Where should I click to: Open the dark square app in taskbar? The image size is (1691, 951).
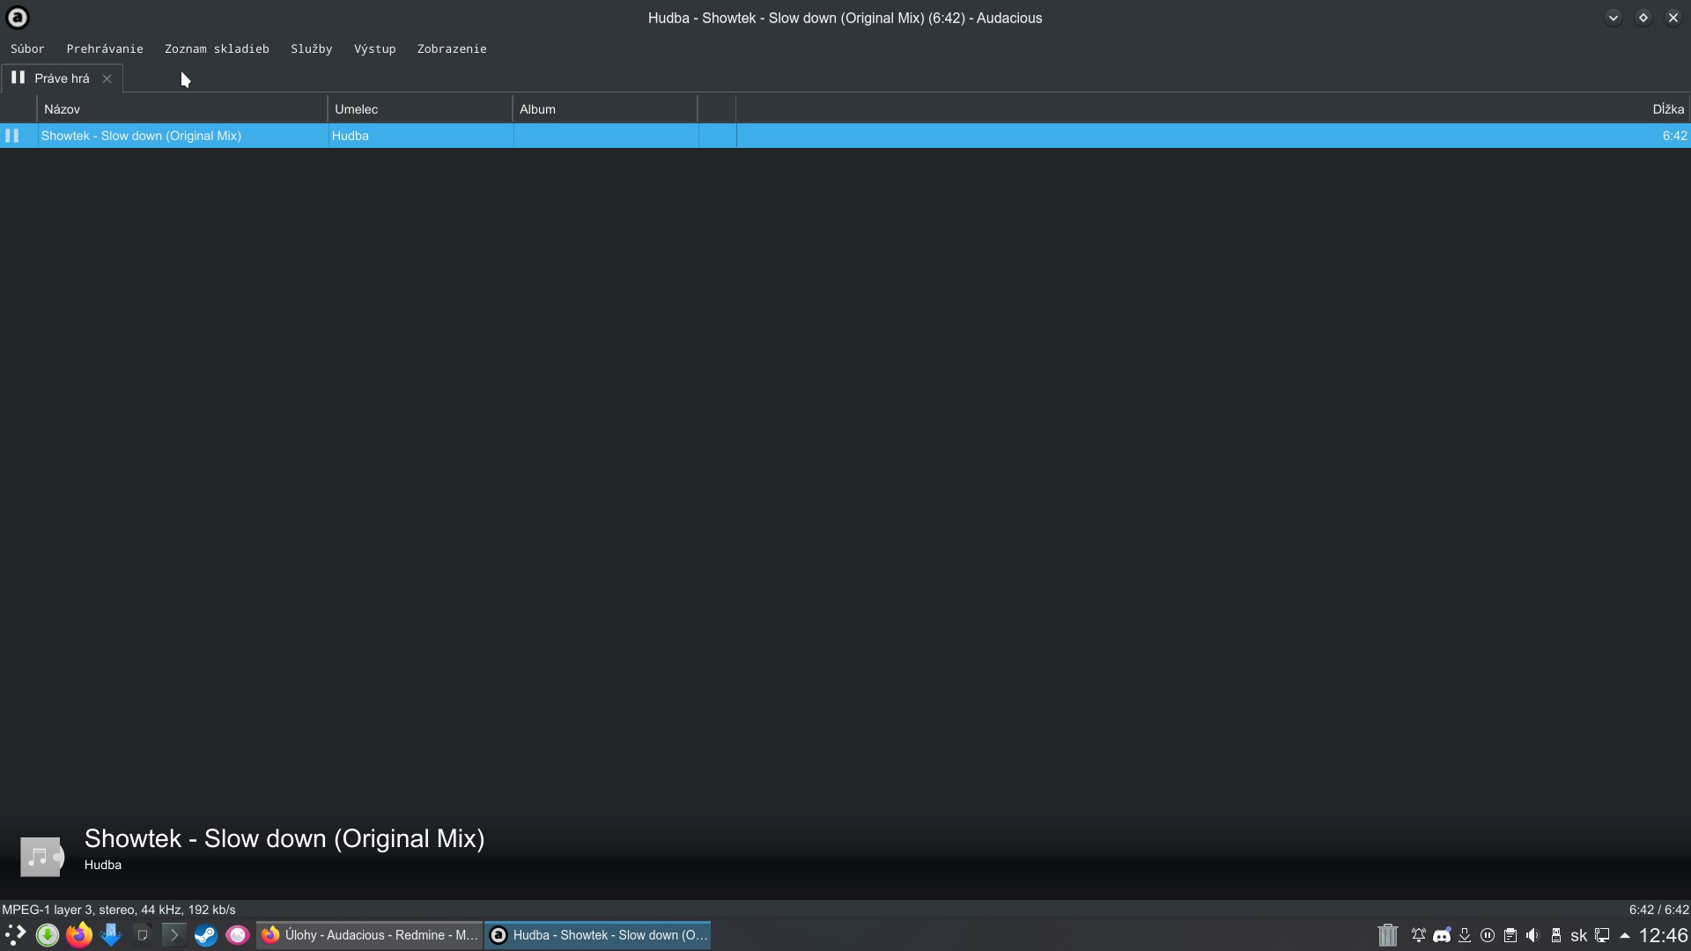[143, 935]
